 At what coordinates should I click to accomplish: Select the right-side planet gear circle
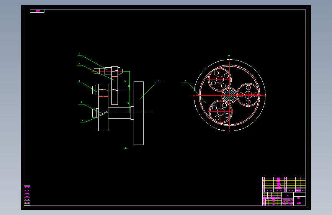248,95
